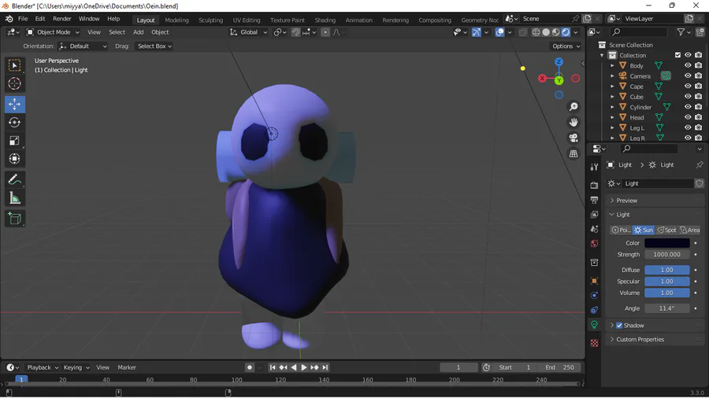709x398 pixels.
Task: Expand the Preview panel
Action: (627, 201)
